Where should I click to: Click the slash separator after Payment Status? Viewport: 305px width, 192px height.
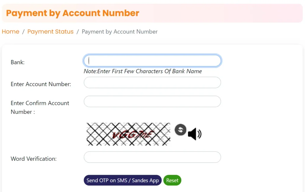[x=78, y=32]
